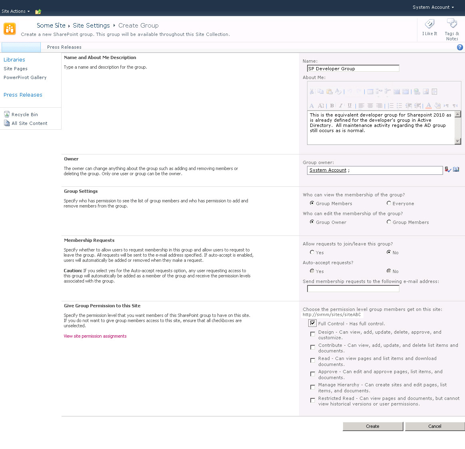Click the Insert Table icon
465x449 pixels.
370,91
